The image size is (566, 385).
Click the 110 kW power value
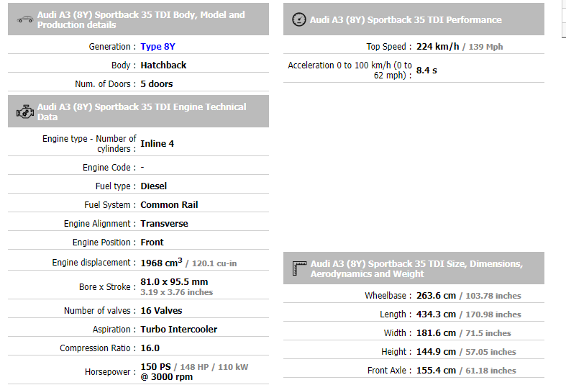tap(233, 367)
